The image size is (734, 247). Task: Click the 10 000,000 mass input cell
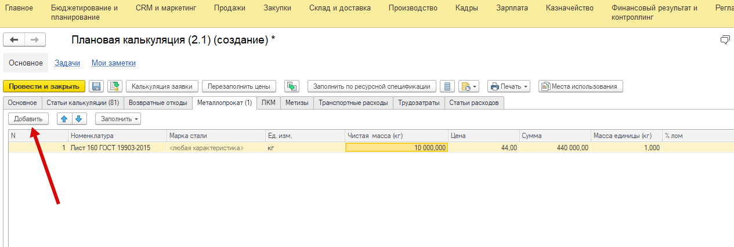pyautogui.click(x=396, y=148)
